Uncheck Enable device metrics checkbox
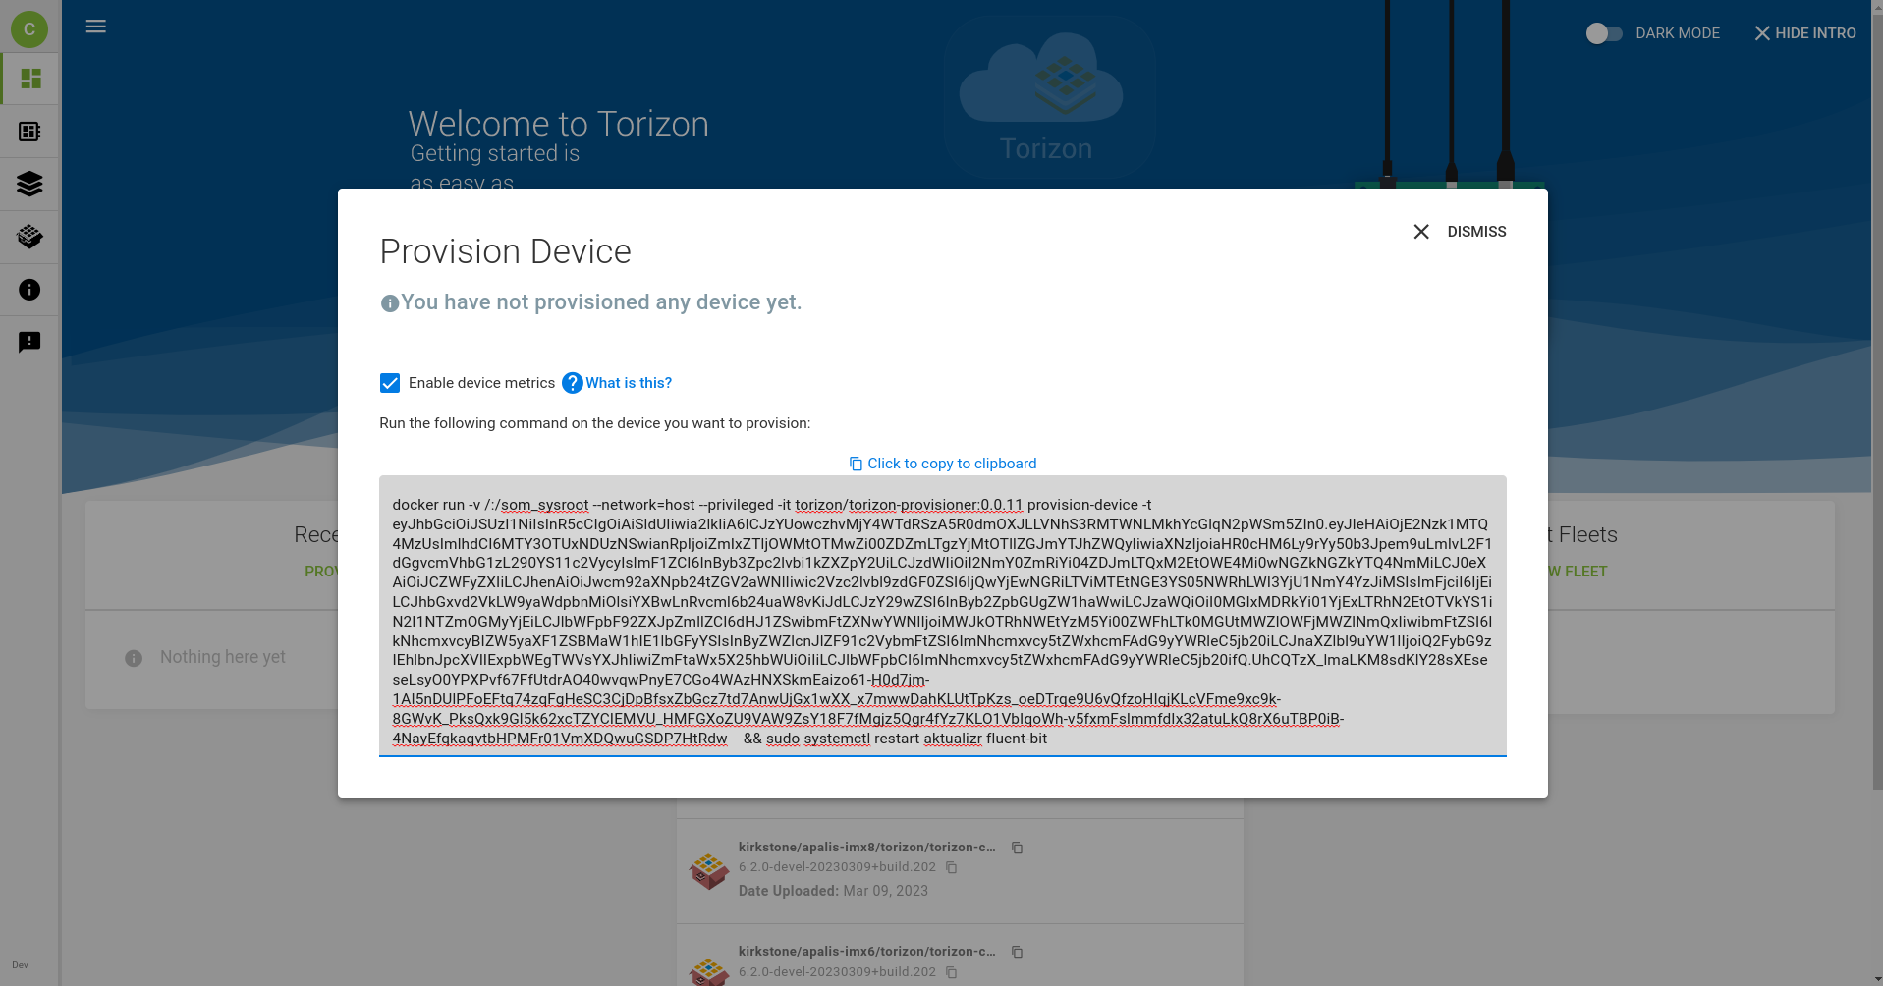 click(390, 383)
